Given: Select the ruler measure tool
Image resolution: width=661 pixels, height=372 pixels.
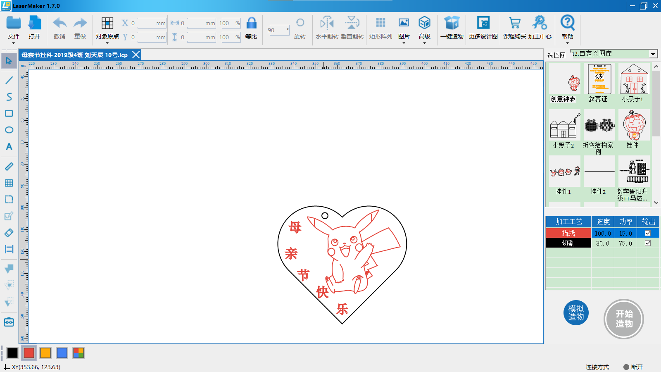Looking at the screenshot, I should [x=9, y=167].
